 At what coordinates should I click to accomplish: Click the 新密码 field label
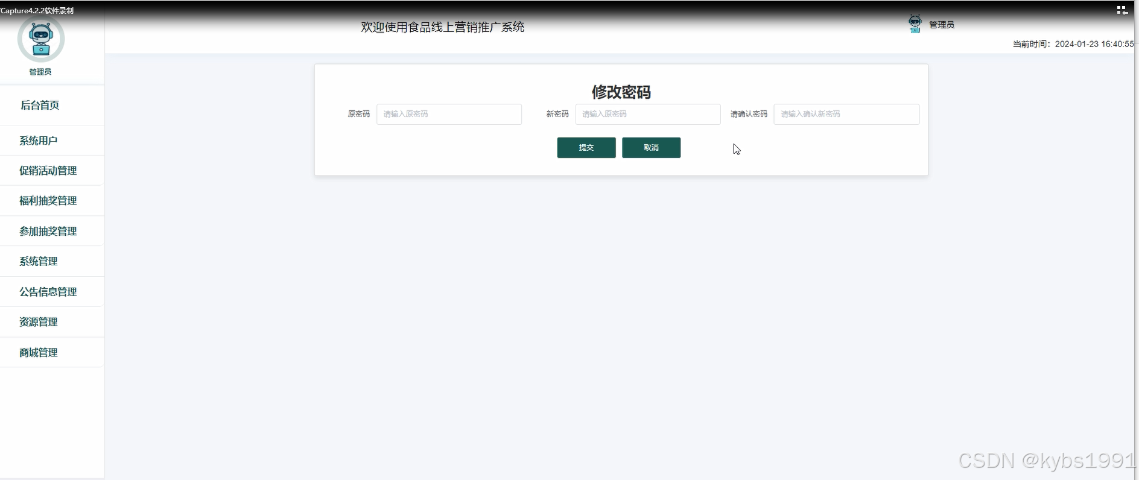tap(557, 114)
